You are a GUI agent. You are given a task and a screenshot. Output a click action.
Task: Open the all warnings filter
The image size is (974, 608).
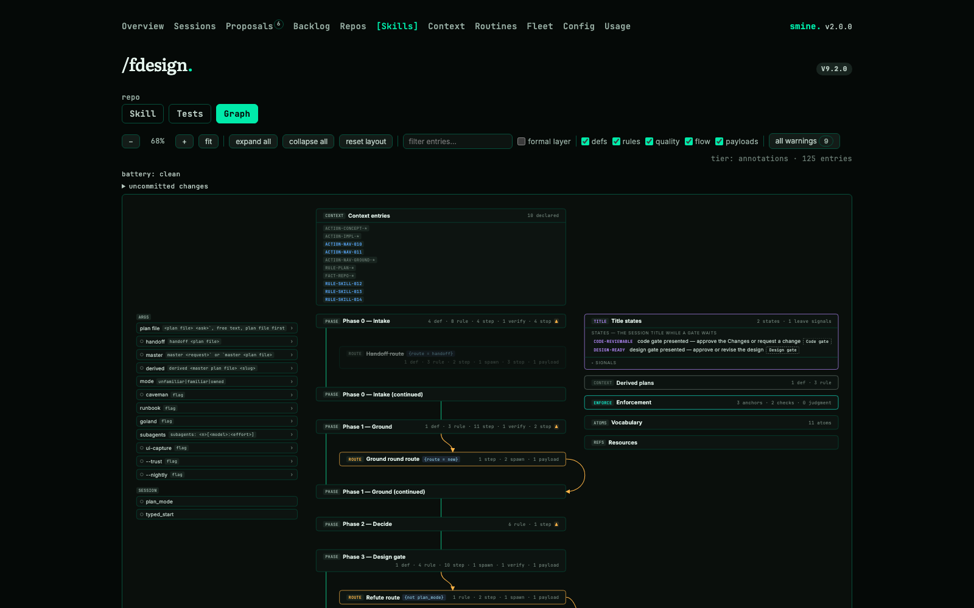(x=804, y=141)
